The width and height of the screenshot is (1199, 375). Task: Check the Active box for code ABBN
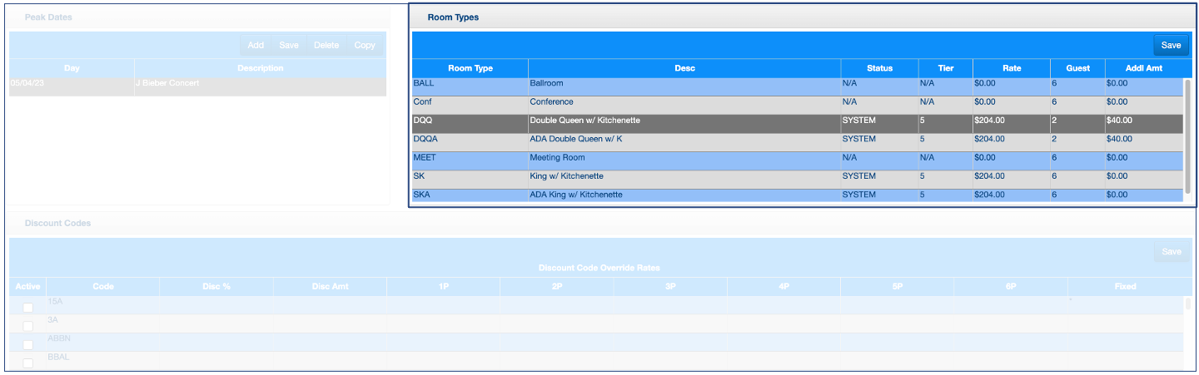pos(28,345)
